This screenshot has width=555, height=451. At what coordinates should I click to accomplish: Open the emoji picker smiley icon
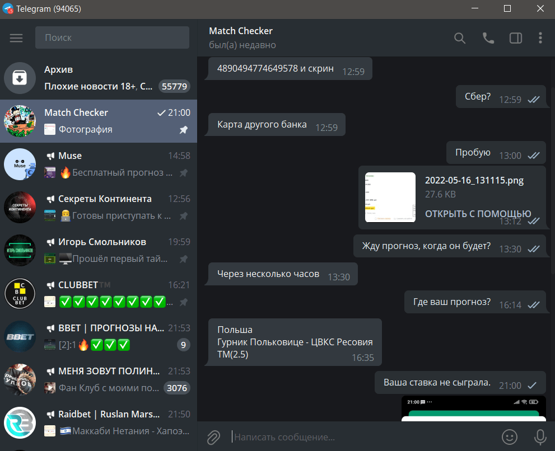(509, 437)
